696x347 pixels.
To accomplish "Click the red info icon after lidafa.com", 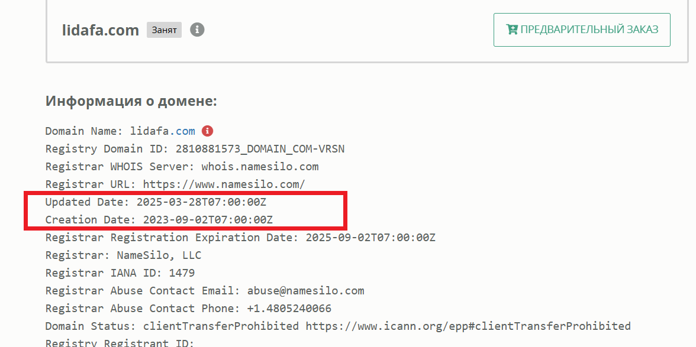I will click(207, 131).
